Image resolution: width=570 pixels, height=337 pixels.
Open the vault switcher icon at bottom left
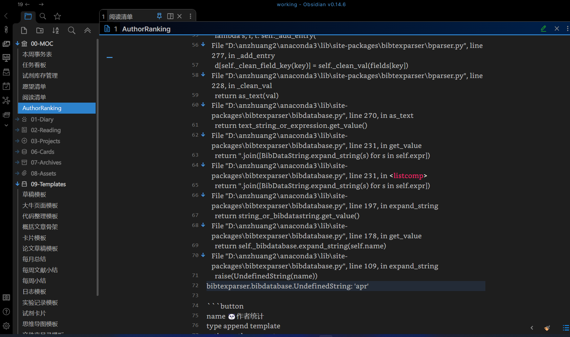click(6, 297)
